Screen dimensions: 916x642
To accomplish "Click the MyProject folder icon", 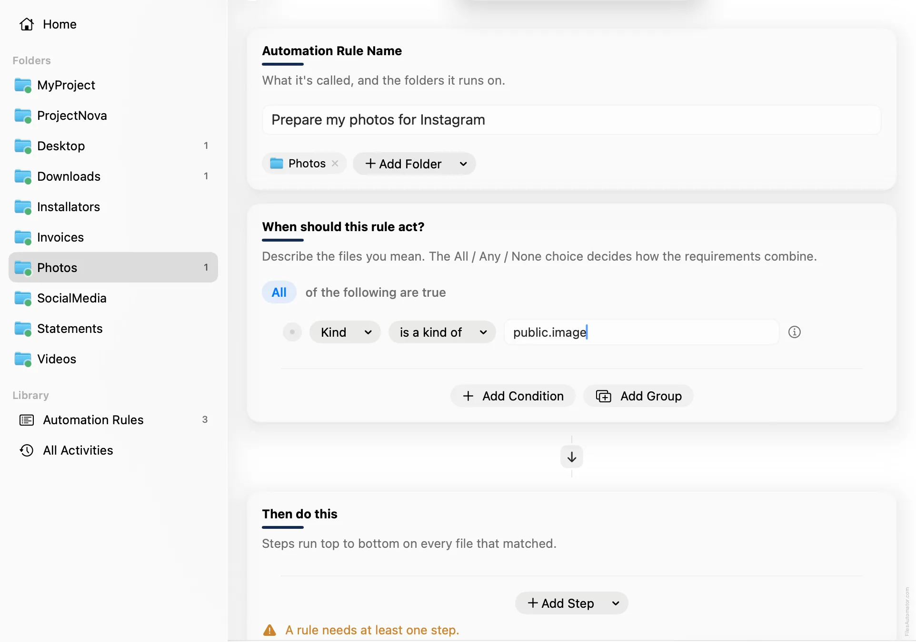I will (x=23, y=86).
